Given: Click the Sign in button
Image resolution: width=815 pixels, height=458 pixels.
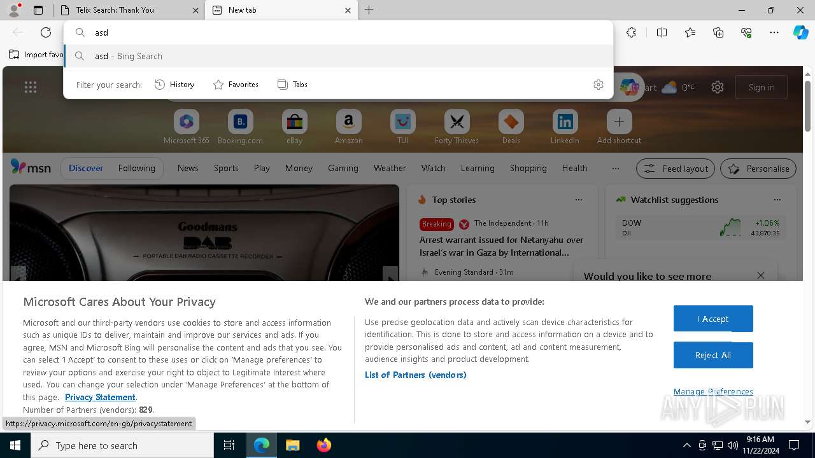Looking at the screenshot, I should click(x=762, y=87).
